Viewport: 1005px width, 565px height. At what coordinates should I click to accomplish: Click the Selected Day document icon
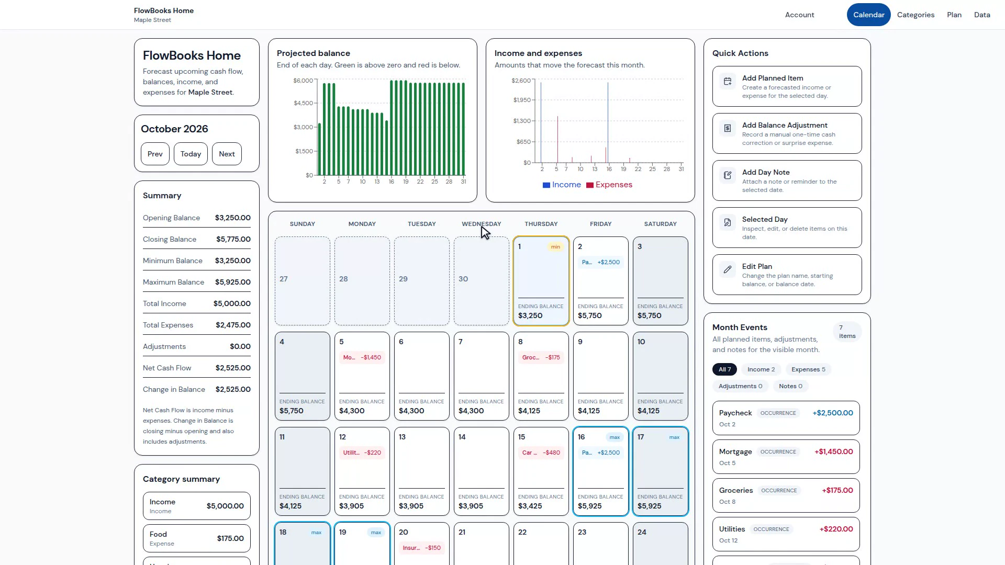[x=728, y=223]
